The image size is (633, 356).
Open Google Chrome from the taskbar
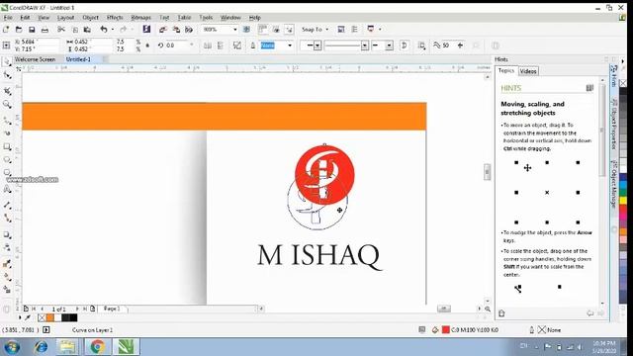click(x=97, y=347)
